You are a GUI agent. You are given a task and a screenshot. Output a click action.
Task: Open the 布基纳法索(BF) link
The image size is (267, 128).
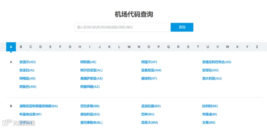point(31,114)
